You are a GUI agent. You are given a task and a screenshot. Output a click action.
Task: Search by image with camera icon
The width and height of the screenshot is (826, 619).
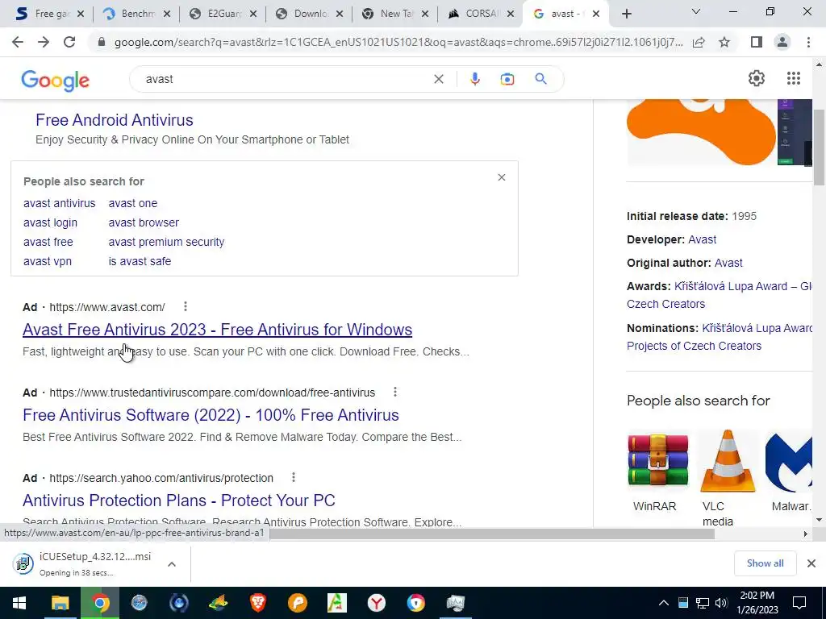coord(507,79)
